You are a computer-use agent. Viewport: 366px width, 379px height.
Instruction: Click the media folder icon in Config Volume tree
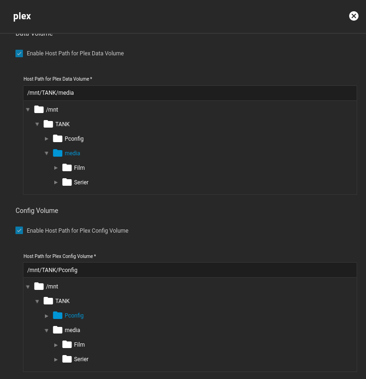[x=58, y=330]
